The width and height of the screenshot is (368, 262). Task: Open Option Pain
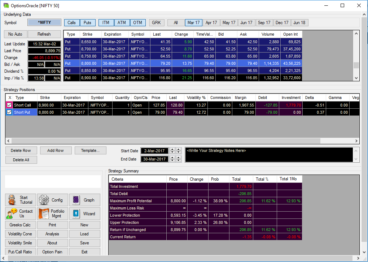coord(53,252)
